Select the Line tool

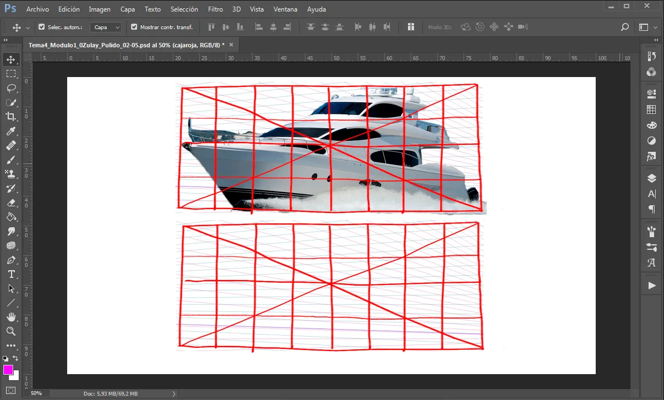point(11,303)
